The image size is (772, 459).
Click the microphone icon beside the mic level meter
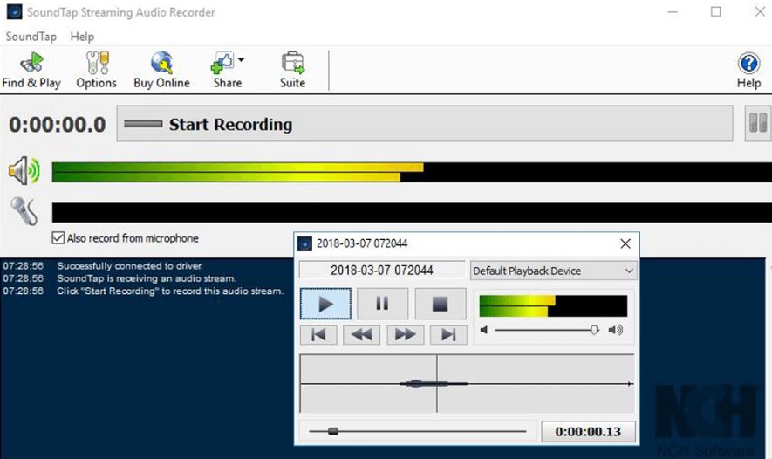[24, 211]
